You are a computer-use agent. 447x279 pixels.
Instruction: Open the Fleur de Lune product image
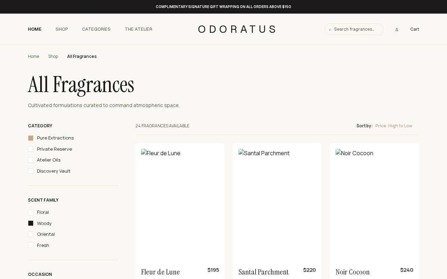point(180,205)
